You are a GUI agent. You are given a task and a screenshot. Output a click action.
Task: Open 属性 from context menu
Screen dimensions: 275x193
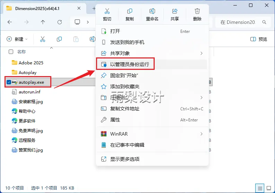(152, 120)
